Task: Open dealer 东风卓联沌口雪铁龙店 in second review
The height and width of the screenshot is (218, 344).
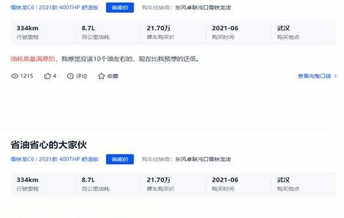Action: [x=203, y=159]
